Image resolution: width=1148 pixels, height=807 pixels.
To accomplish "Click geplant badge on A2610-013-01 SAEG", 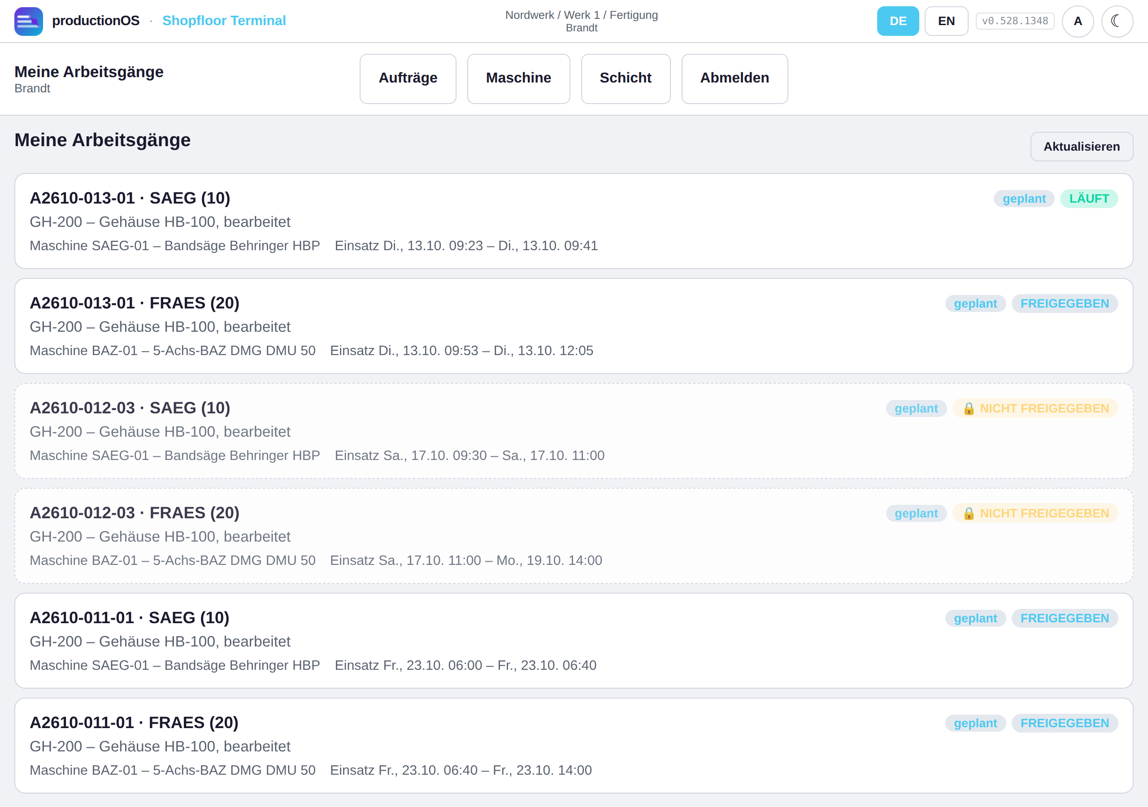I will [x=1023, y=199].
